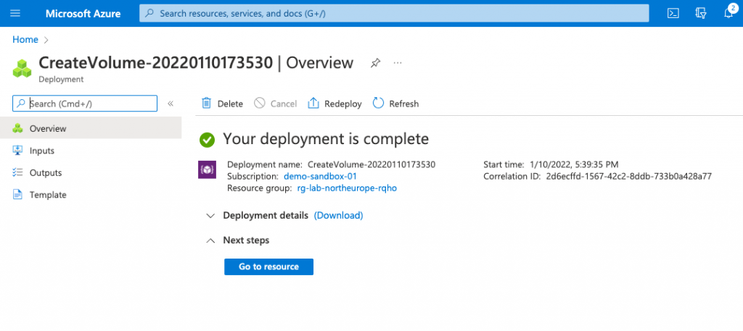Focus the global search resources field
743x331 pixels.
pos(394,13)
